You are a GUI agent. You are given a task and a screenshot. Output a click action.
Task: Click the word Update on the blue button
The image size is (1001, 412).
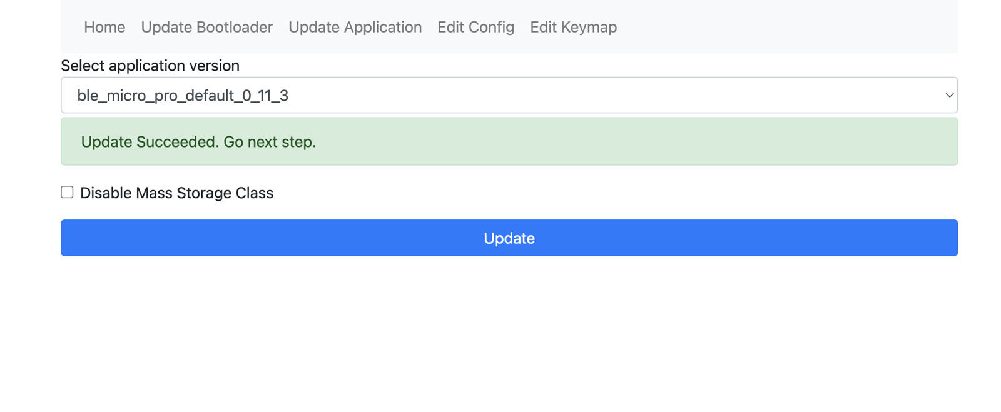tap(509, 238)
